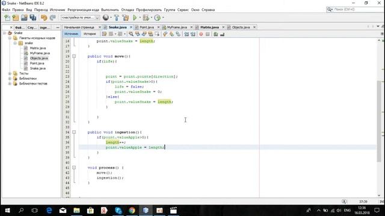Minimize the Projects panel with dash button
385x216 pixels.
click(x=58, y=28)
